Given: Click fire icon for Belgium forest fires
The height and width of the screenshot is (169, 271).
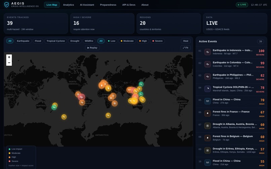Looking at the screenshot, I should click(x=207, y=138).
